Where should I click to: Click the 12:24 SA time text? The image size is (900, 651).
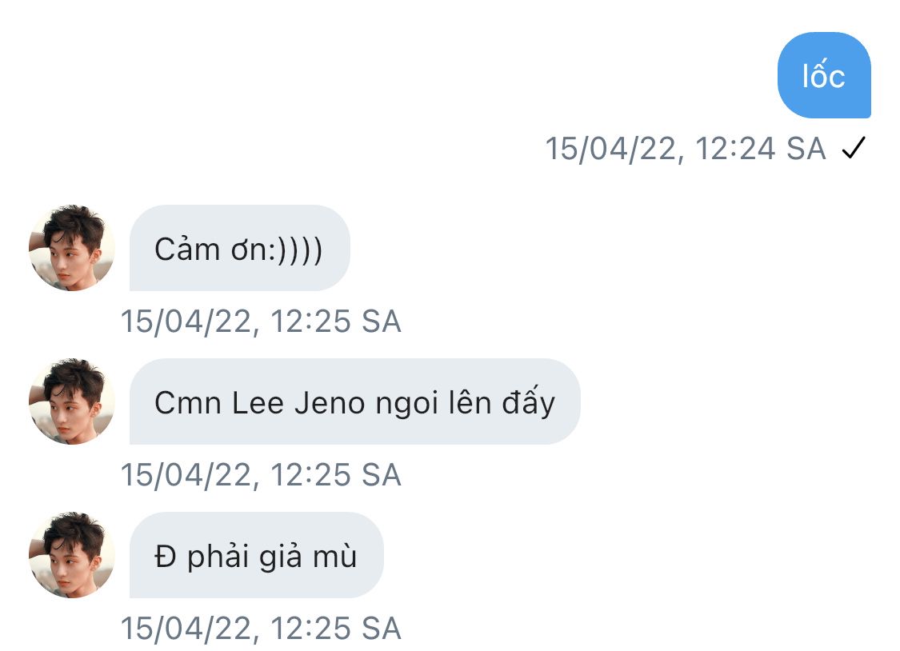coord(760,150)
